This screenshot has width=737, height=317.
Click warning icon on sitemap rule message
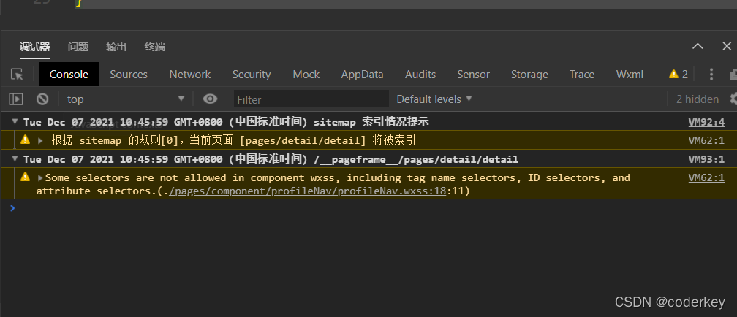point(26,140)
